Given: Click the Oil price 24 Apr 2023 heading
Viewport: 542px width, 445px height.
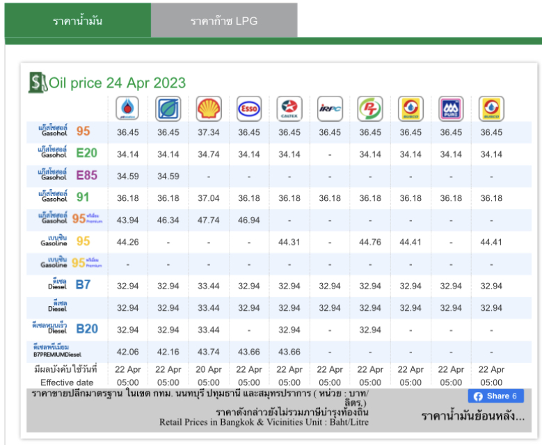Looking at the screenshot, I should (118, 83).
